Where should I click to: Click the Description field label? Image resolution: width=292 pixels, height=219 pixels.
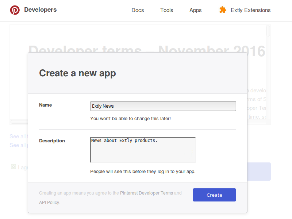(52, 141)
